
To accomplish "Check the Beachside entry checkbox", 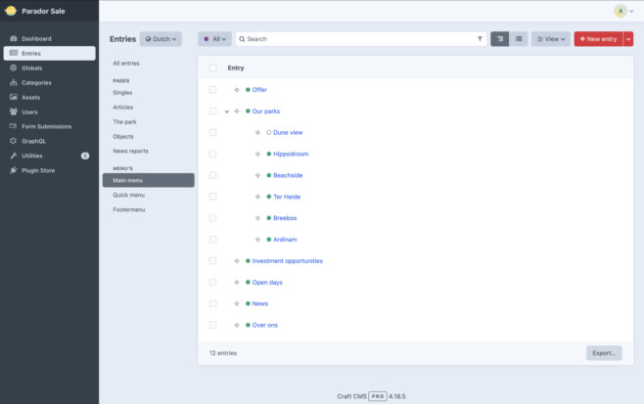I will point(212,175).
